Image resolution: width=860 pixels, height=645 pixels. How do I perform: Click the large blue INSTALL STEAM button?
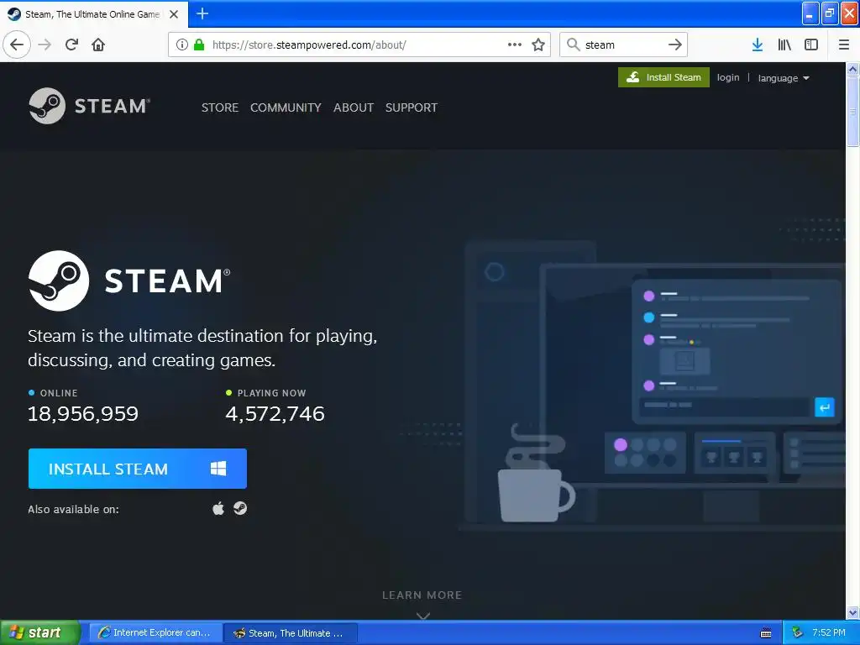pyautogui.click(x=138, y=469)
